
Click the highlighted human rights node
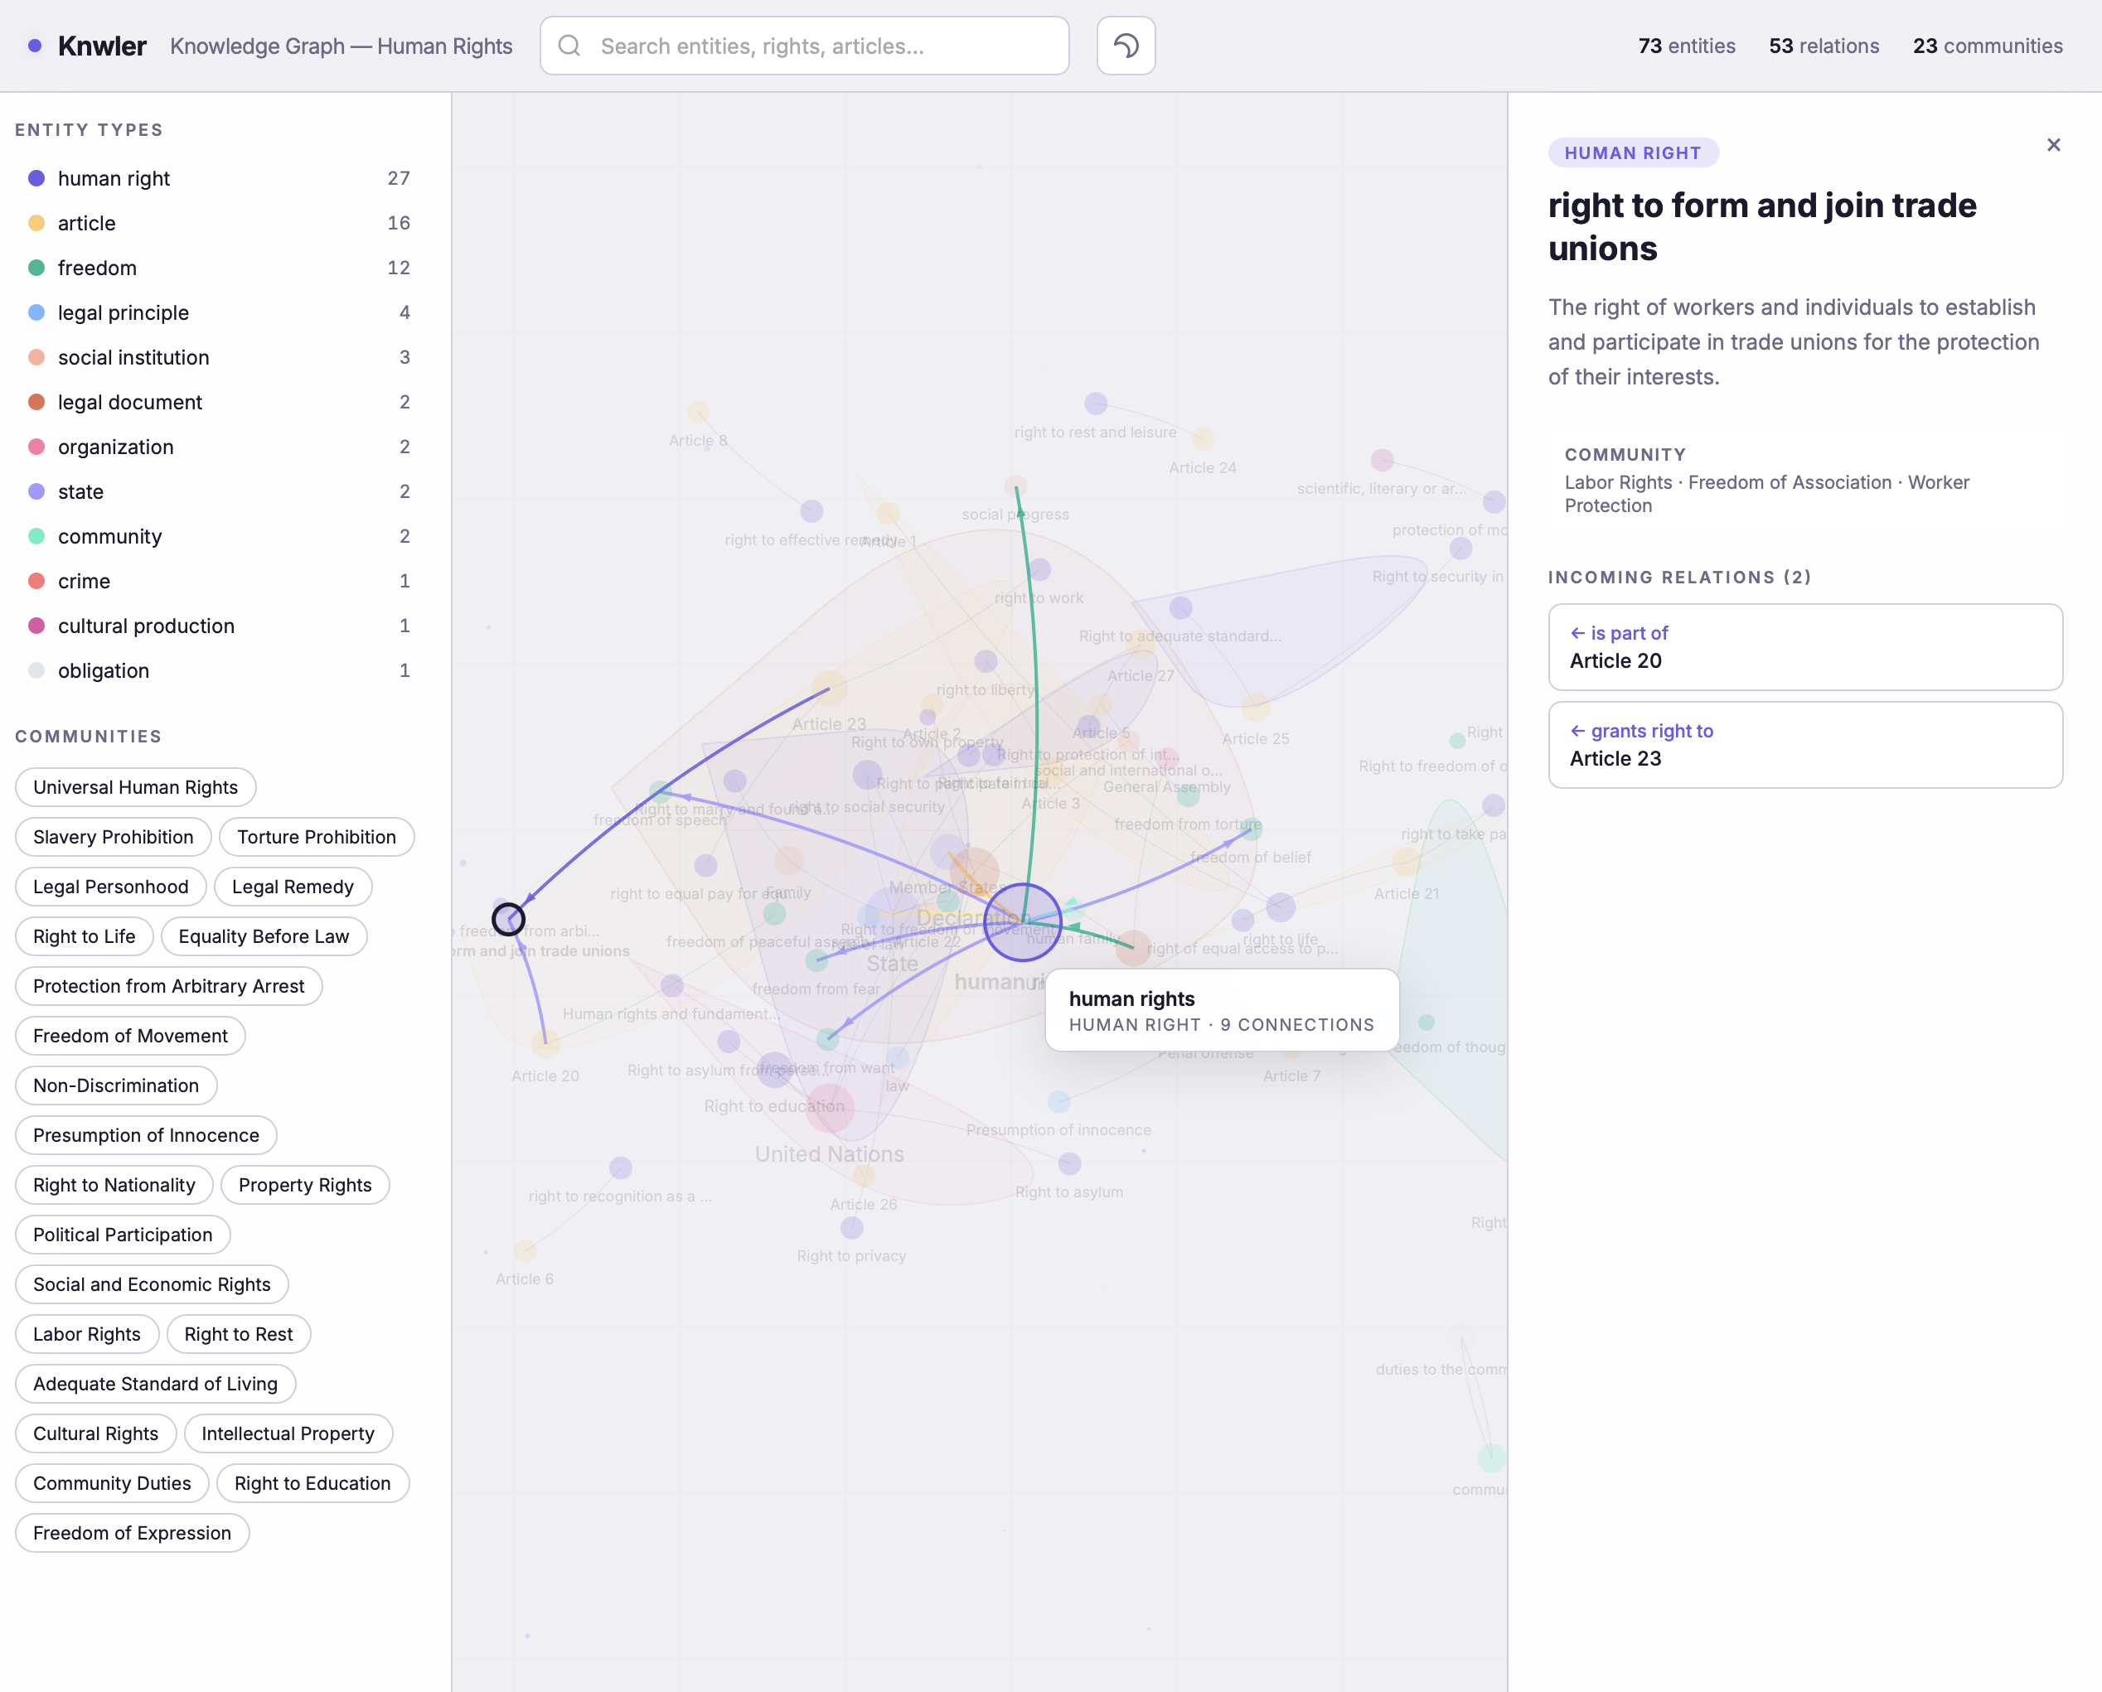1022,921
